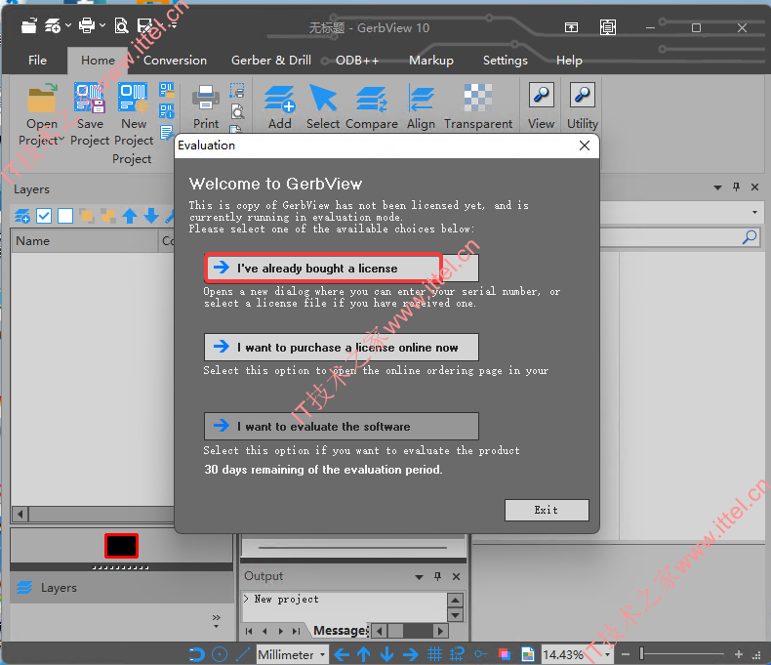The image size is (771, 665).
Task: Toggle the grid icon in status bar
Action: click(434, 654)
